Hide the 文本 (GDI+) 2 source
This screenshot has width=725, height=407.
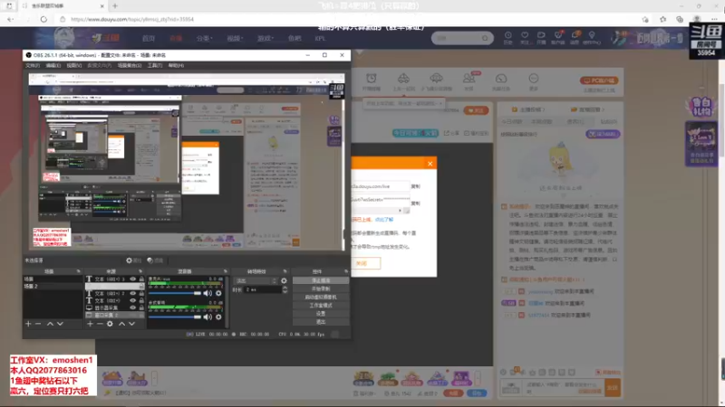(132, 293)
